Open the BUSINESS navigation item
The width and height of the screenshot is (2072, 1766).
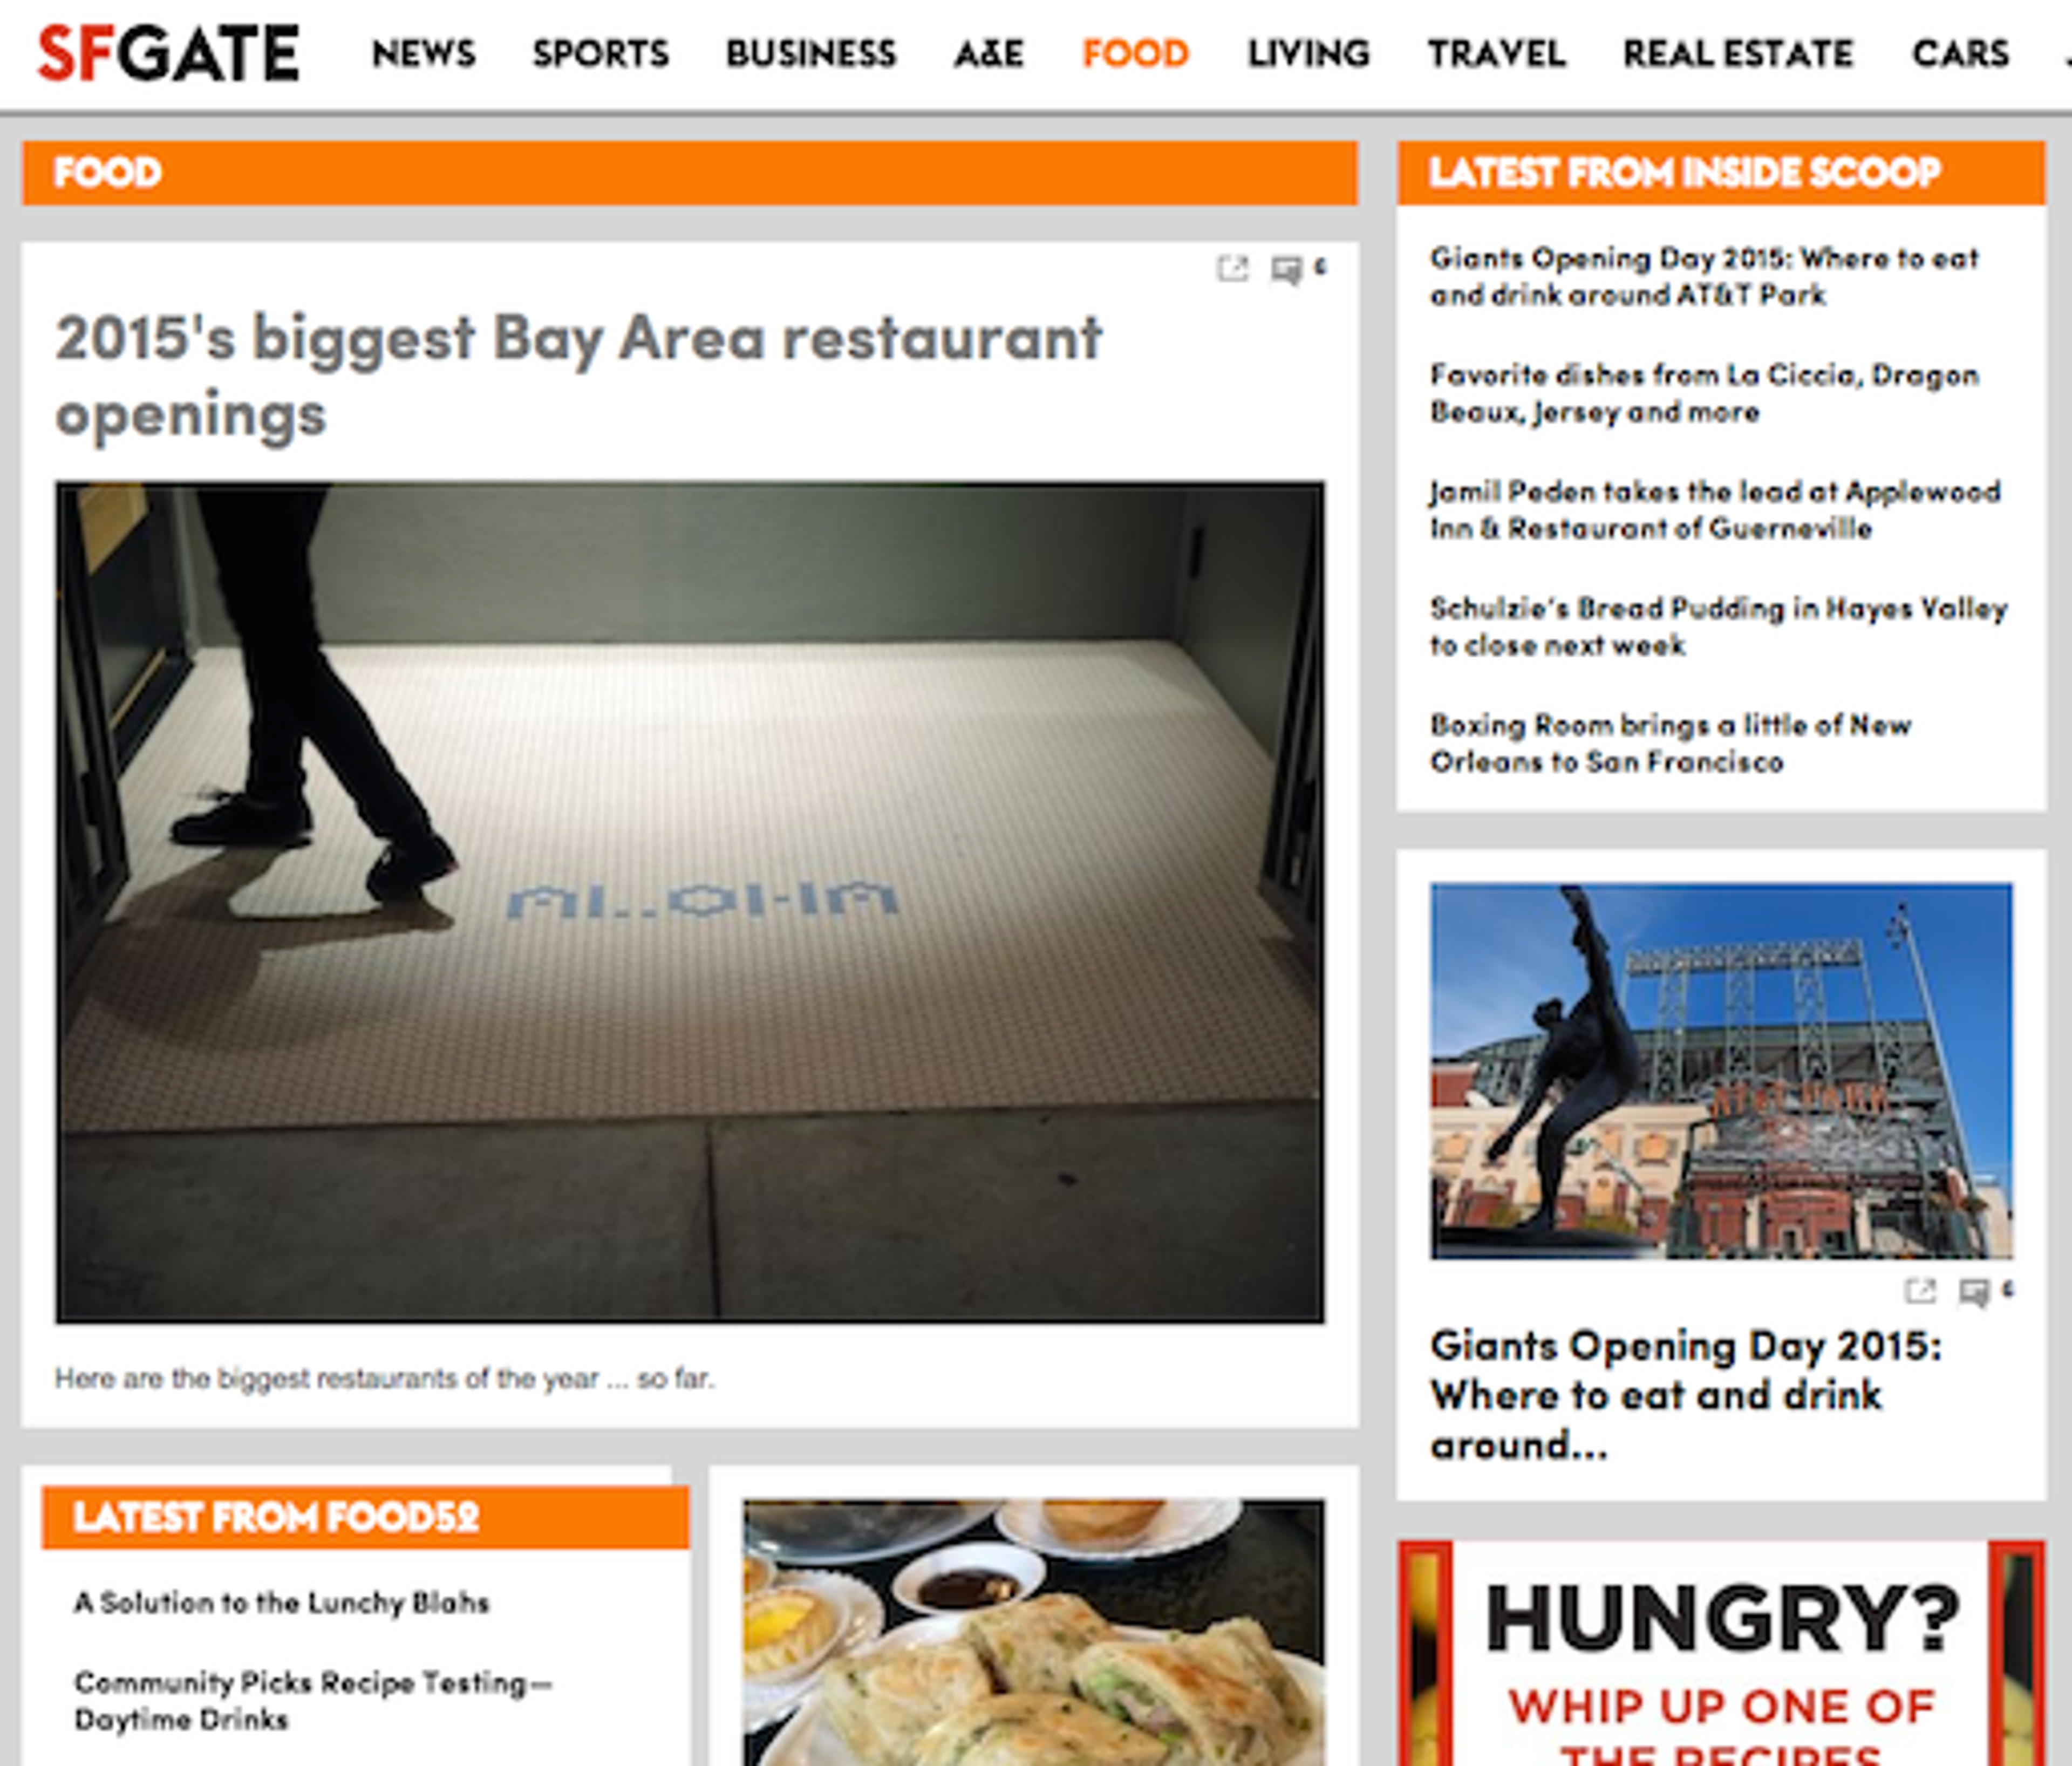[x=811, y=54]
